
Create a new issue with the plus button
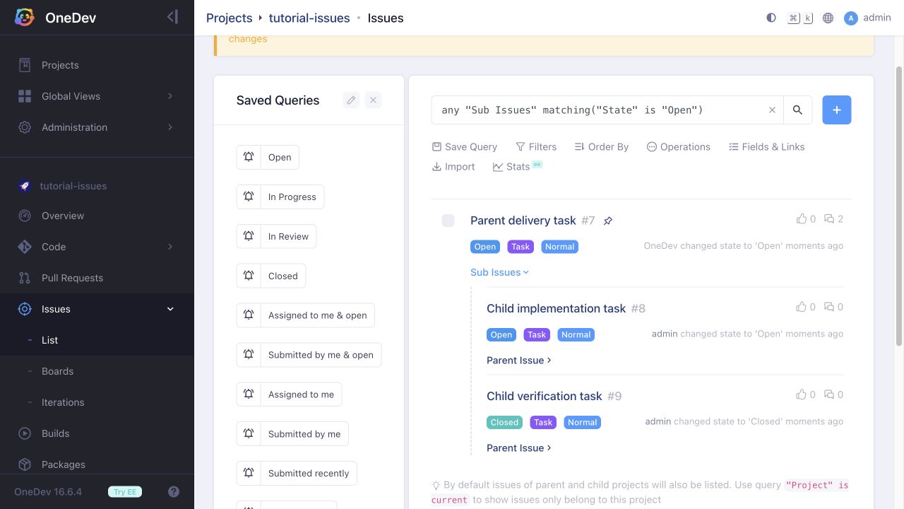[837, 110]
